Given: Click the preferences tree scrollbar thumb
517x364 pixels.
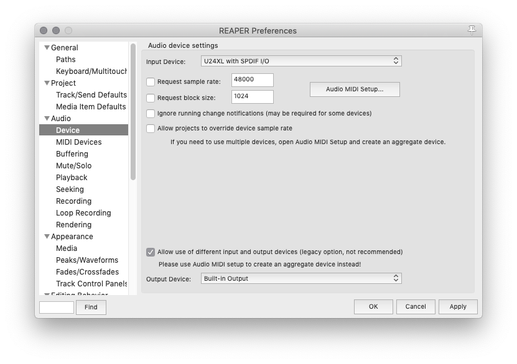Looking at the screenshot, I should [133, 112].
